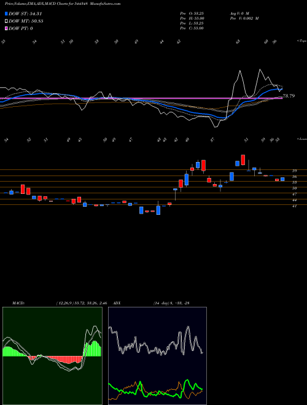Select the DOW PT: 0 label
Viewport: 307px width, 405px height.
coord(21,28)
